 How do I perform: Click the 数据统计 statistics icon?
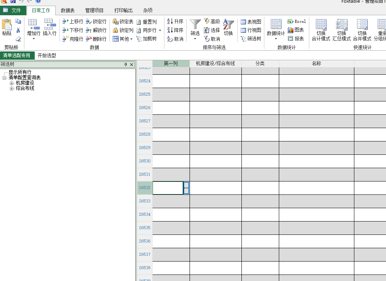(x=276, y=24)
